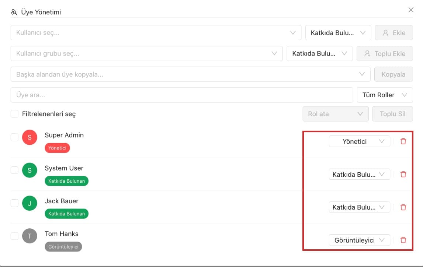Click the Jack Bauer name
This screenshot has height=267, width=423.
62,201
